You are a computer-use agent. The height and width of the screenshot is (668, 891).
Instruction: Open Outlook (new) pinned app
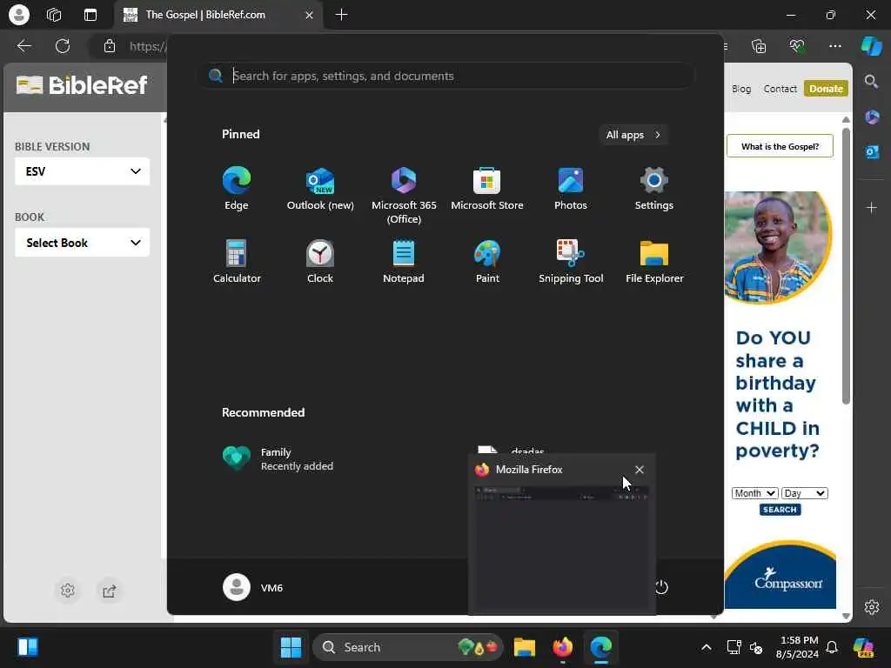point(320,190)
